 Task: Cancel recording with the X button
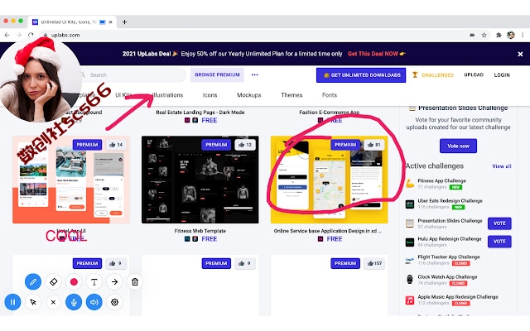coord(53,302)
